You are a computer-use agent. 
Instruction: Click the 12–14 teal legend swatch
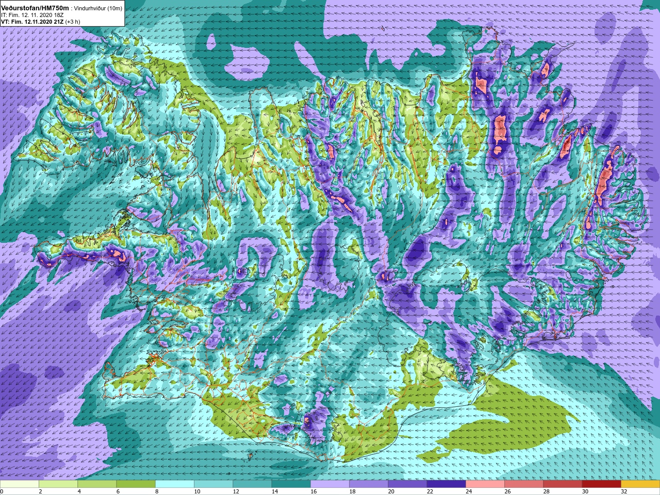[x=252, y=484]
